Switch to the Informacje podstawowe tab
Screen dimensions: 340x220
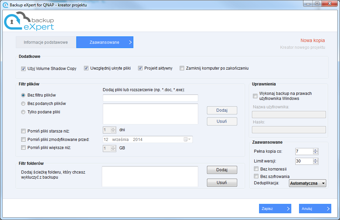[x=46, y=42]
